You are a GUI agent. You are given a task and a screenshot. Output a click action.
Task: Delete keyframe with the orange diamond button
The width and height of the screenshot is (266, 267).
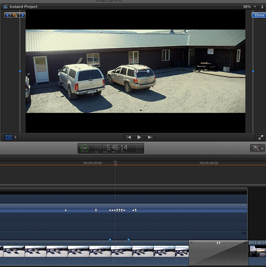pos(15,15)
